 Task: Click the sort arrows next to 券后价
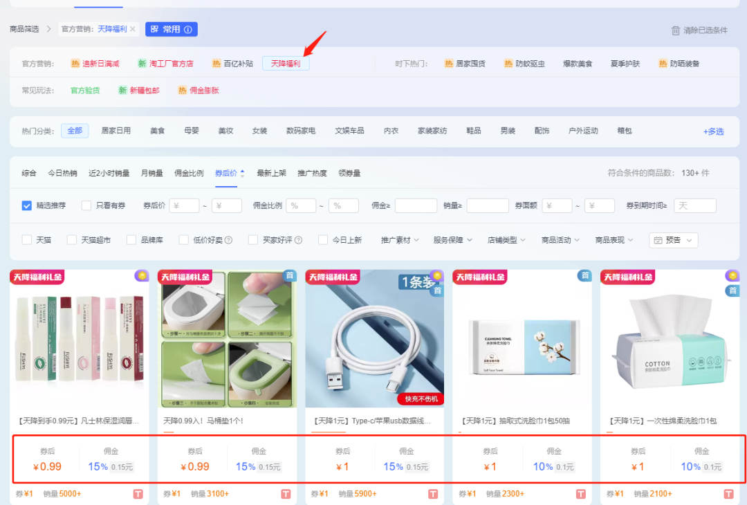point(242,173)
